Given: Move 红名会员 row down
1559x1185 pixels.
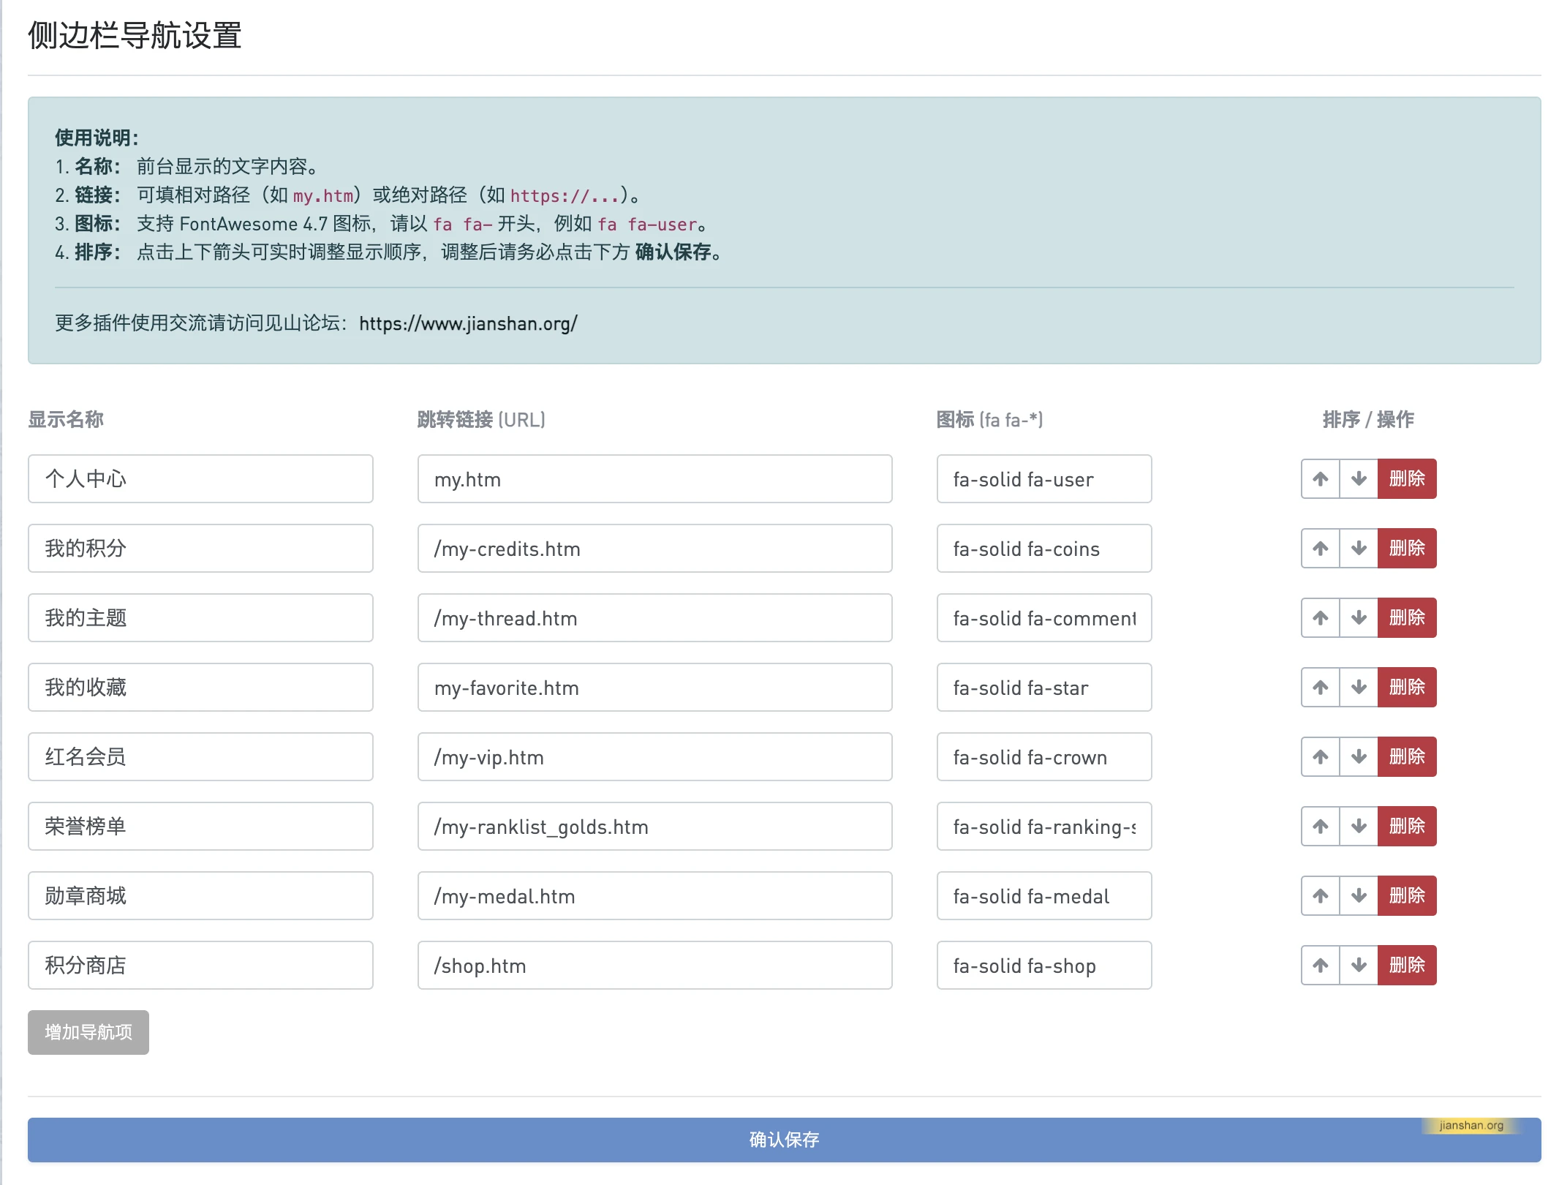Looking at the screenshot, I should [1359, 757].
